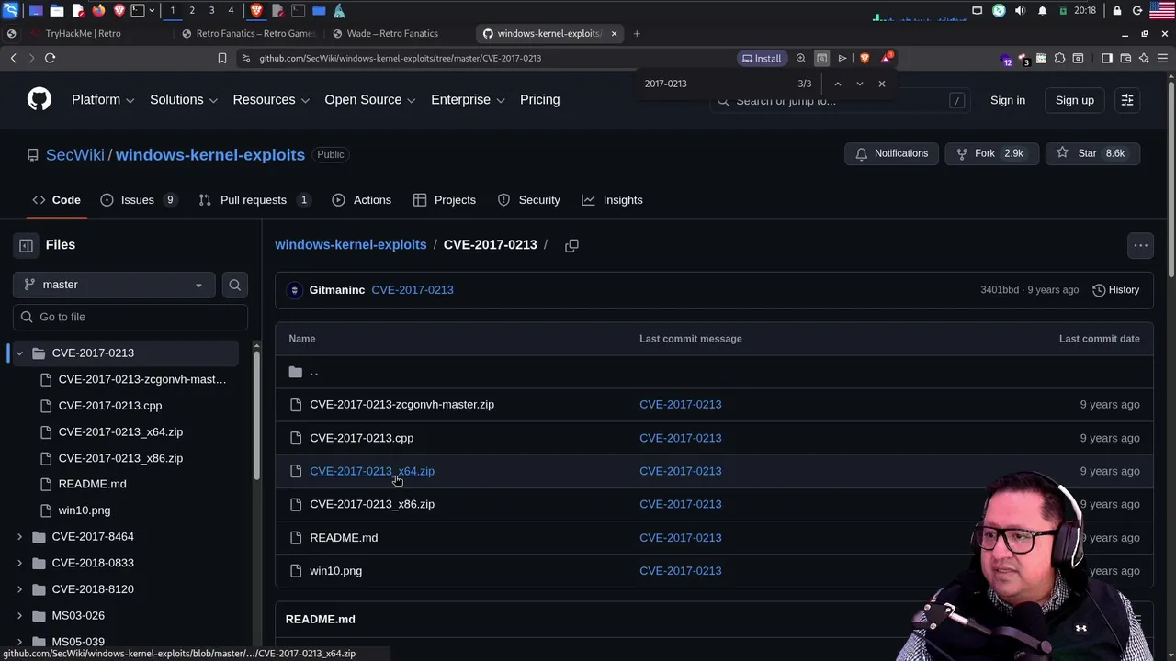Image resolution: width=1176 pixels, height=661 pixels.
Task: Open the Security tab
Action: pyautogui.click(x=529, y=199)
